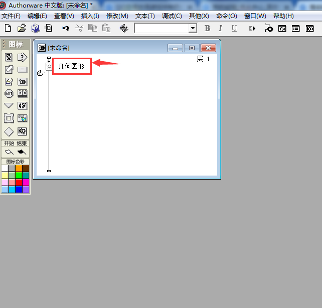Open the 文本(T) menu
The width and height of the screenshot is (322, 308).
[x=145, y=16]
